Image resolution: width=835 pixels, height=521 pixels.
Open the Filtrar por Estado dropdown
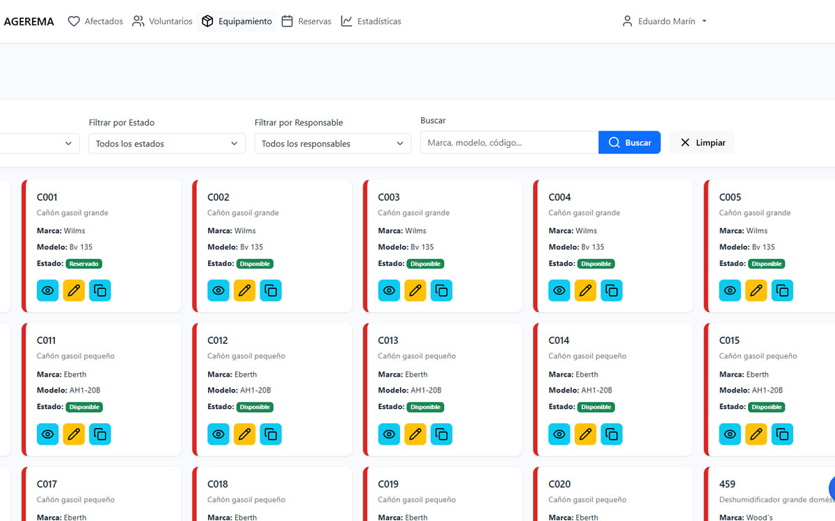[x=166, y=144]
